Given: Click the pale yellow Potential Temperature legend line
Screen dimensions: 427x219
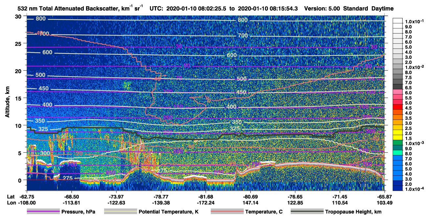Looking at the screenshot, I should pos(121,212).
